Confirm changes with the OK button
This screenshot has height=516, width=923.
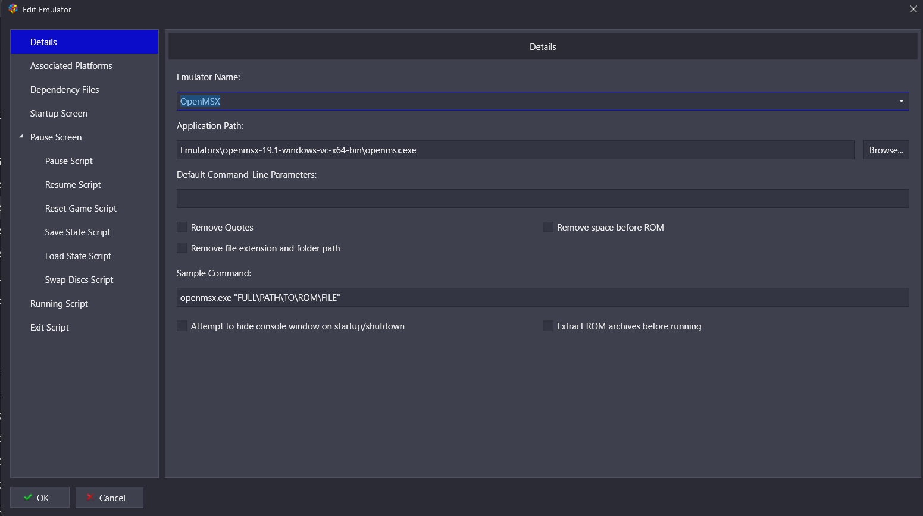39,498
